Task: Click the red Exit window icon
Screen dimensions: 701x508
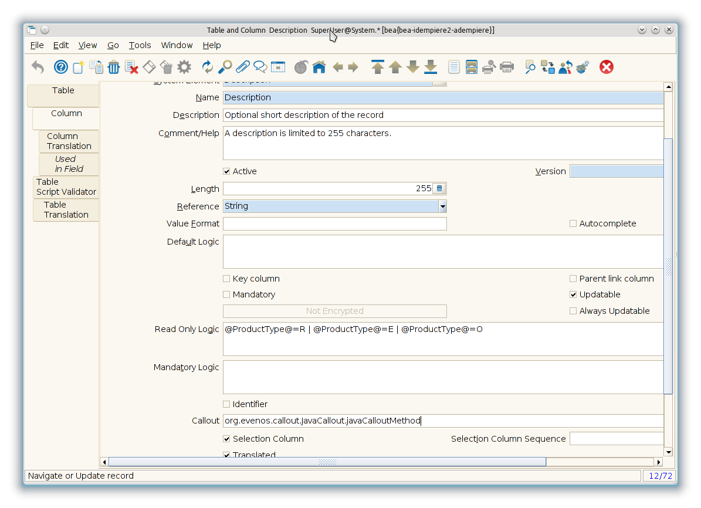Action: pyautogui.click(x=606, y=67)
